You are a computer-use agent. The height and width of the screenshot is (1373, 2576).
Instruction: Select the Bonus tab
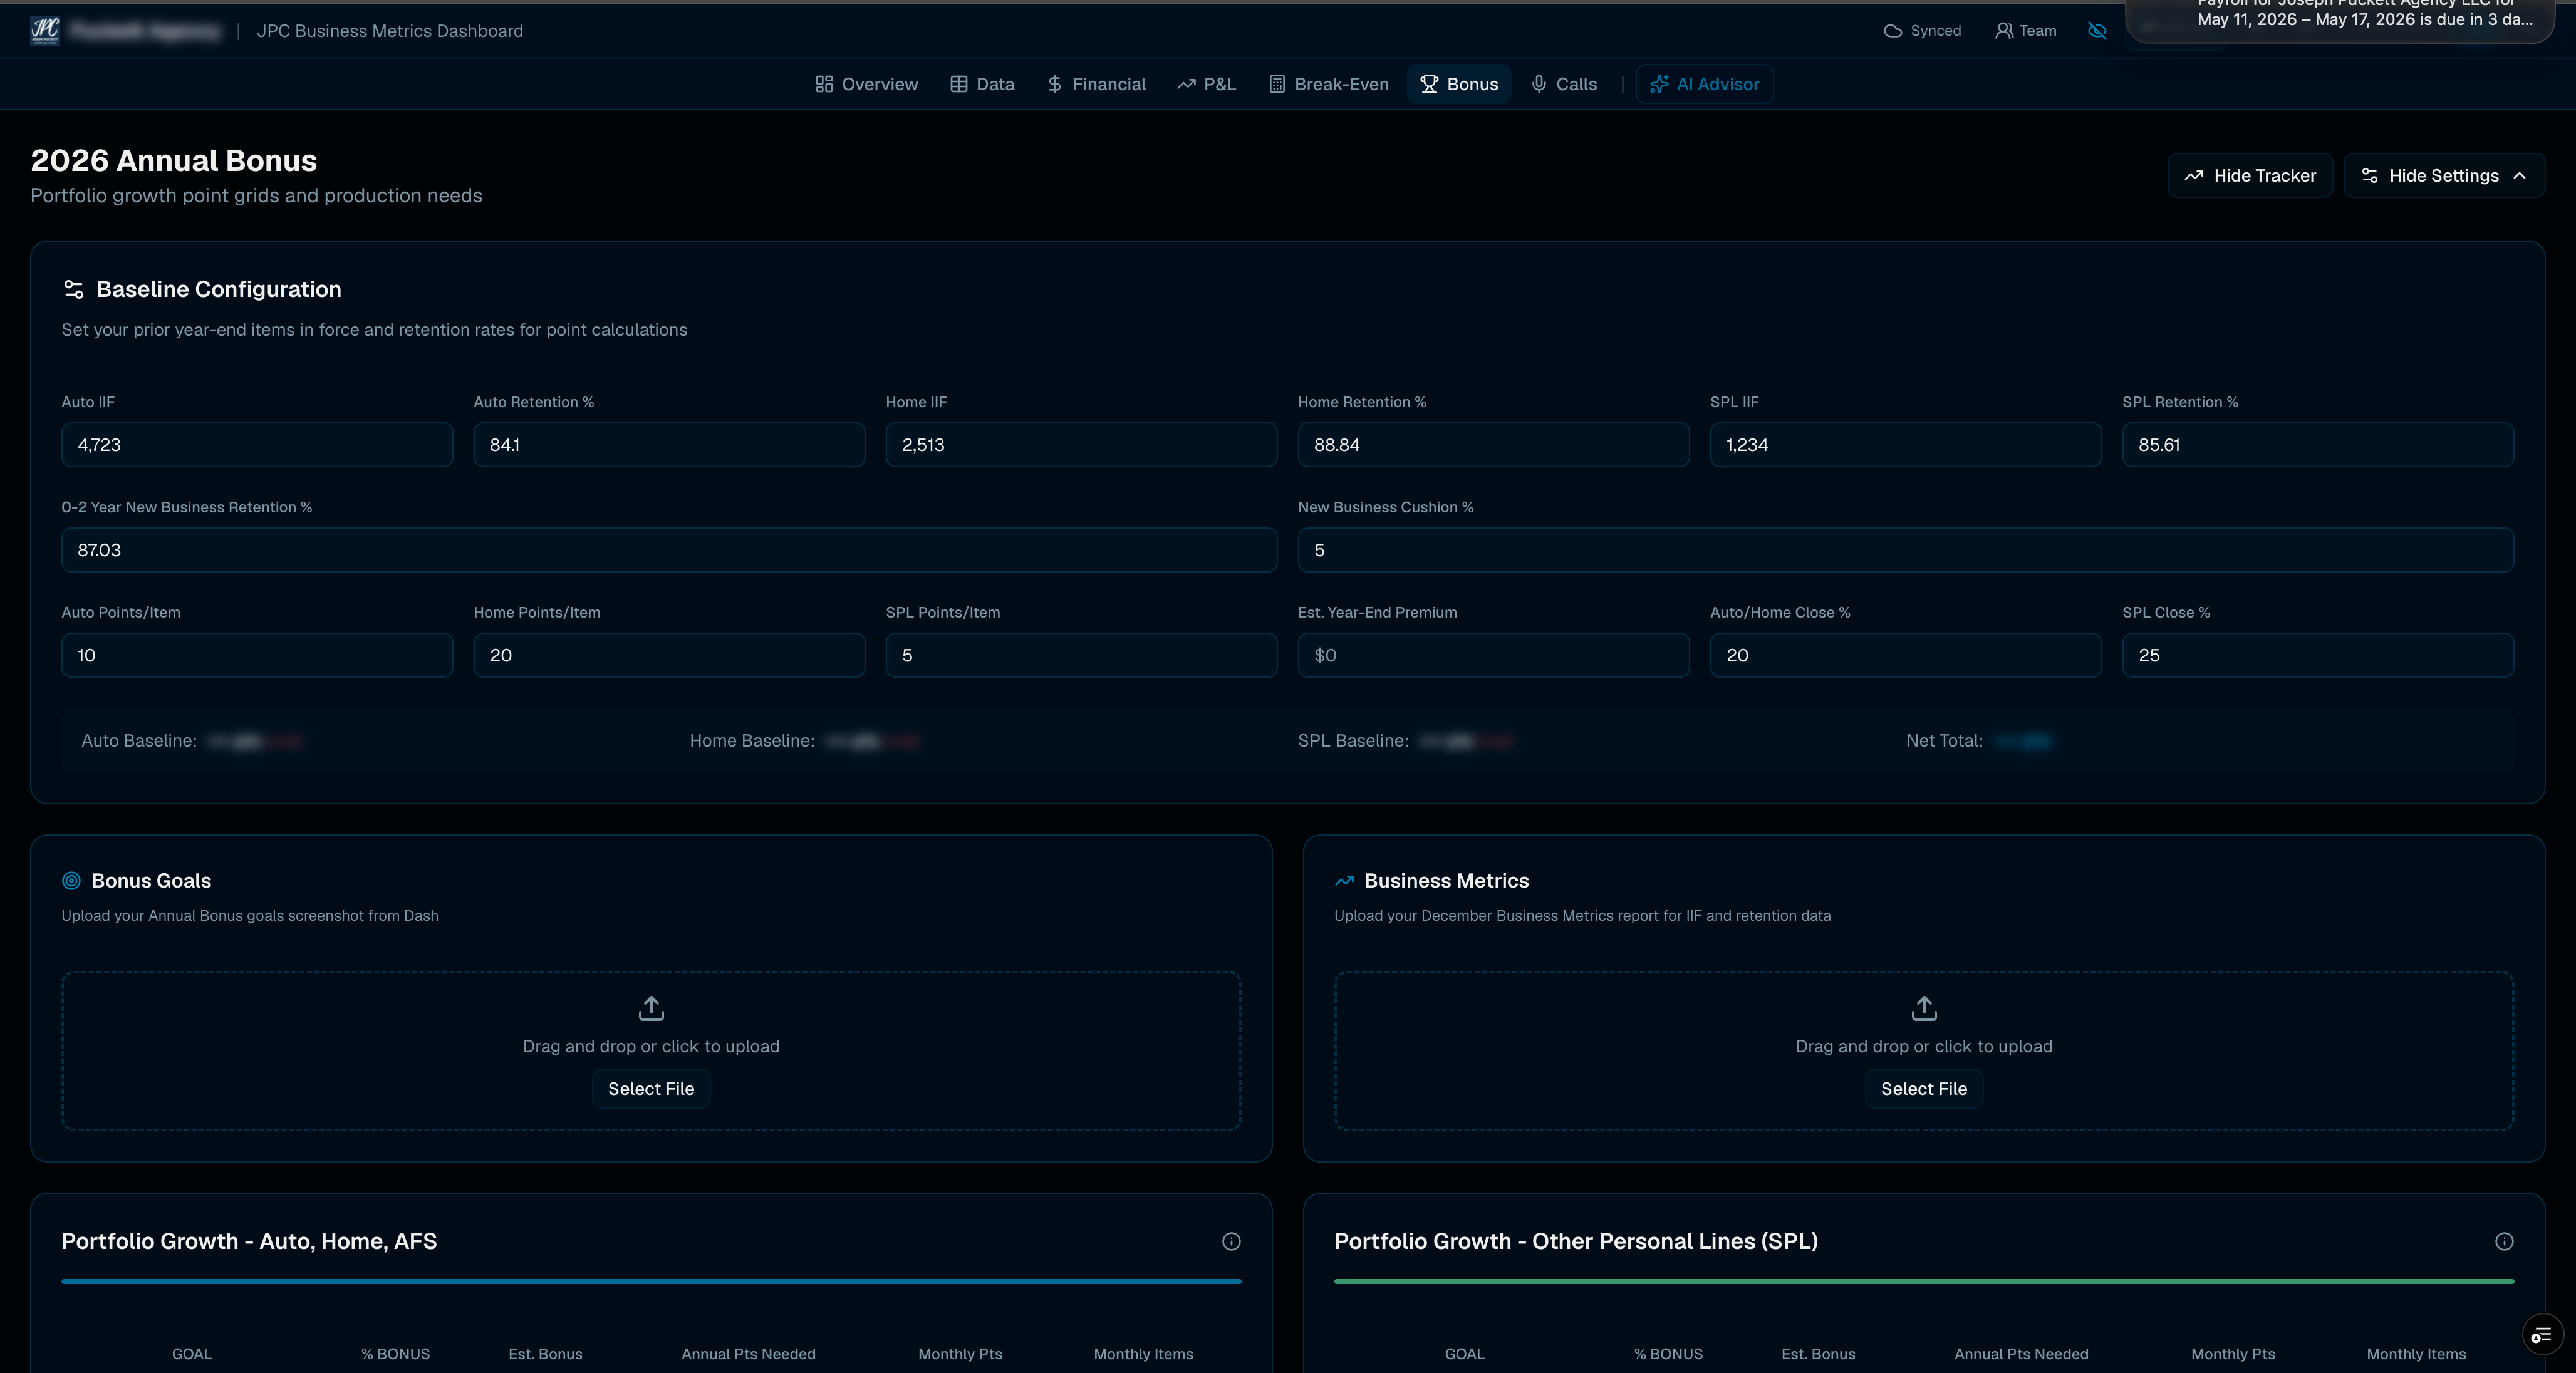click(x=1459, y=84)
